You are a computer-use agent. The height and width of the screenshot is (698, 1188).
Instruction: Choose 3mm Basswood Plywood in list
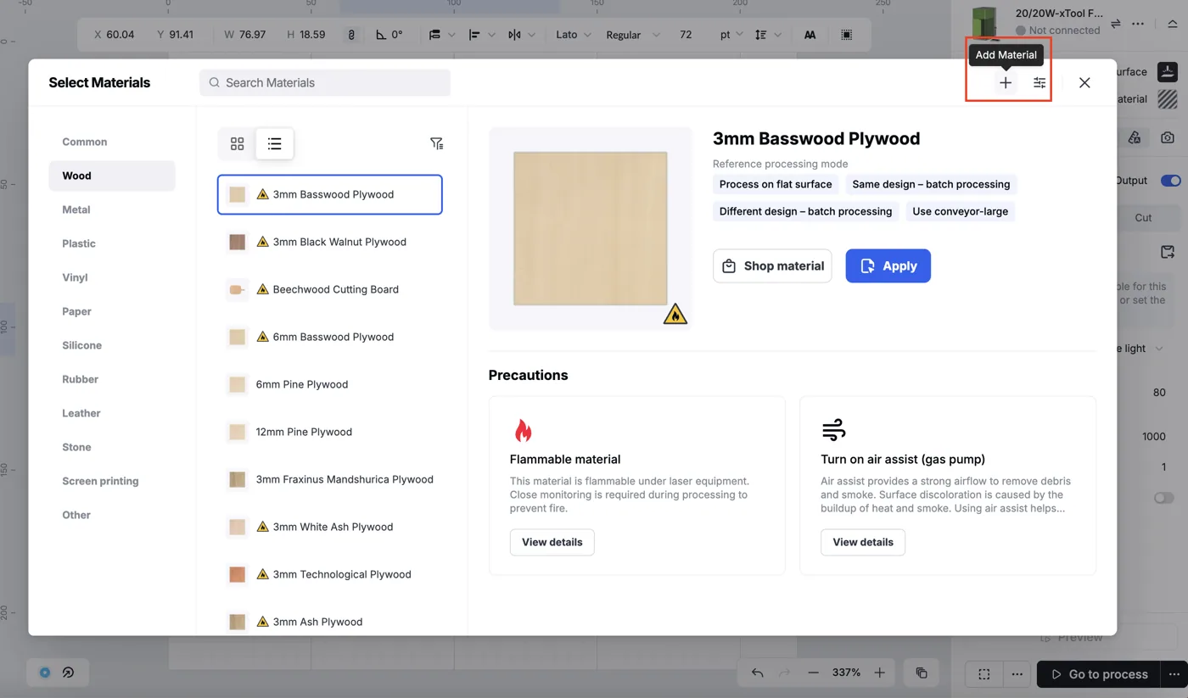330,194
